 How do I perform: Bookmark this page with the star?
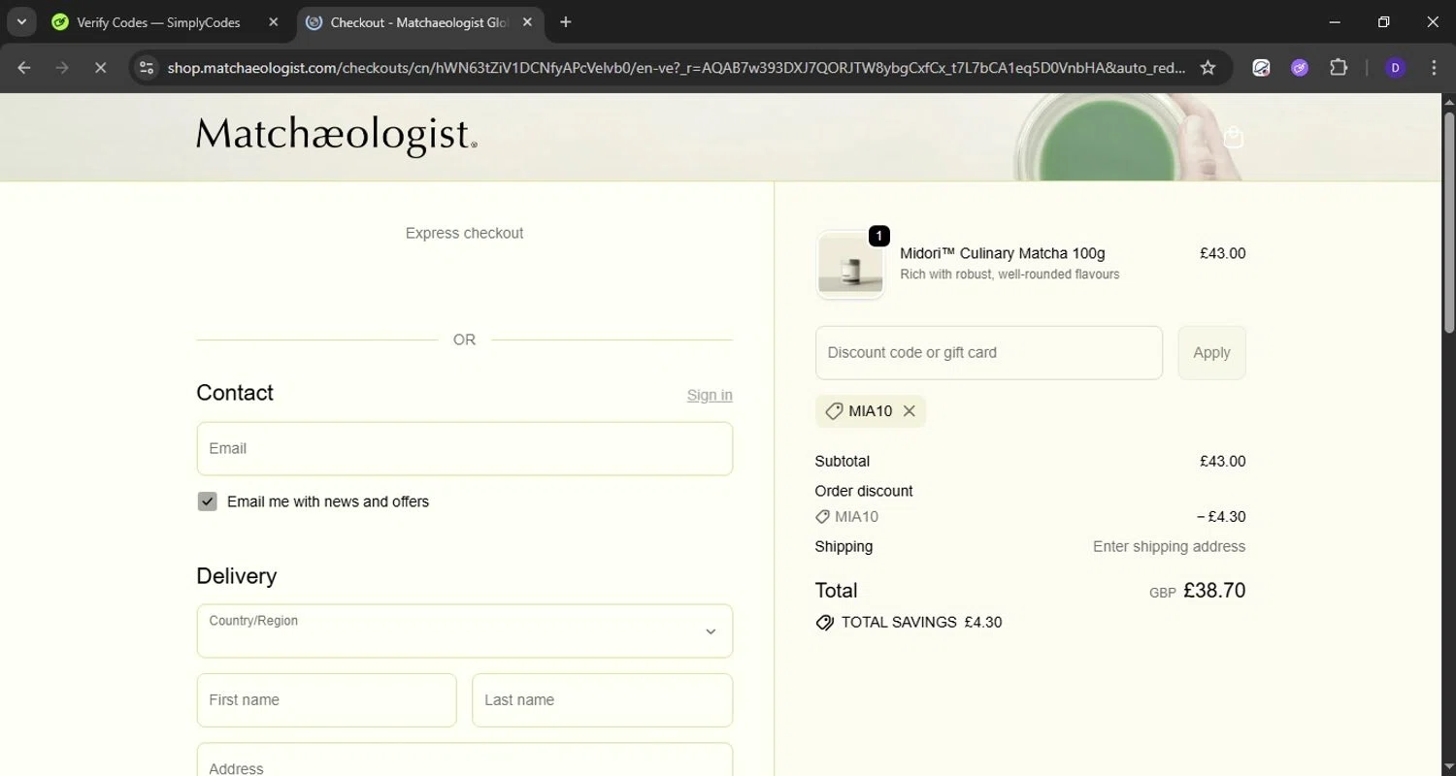(1208, 67)
